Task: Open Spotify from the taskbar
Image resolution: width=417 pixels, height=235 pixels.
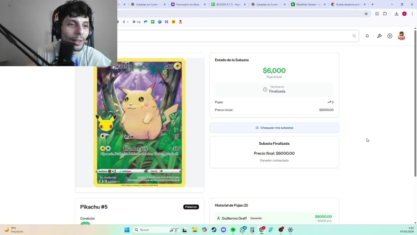Action: pos(233,230)
